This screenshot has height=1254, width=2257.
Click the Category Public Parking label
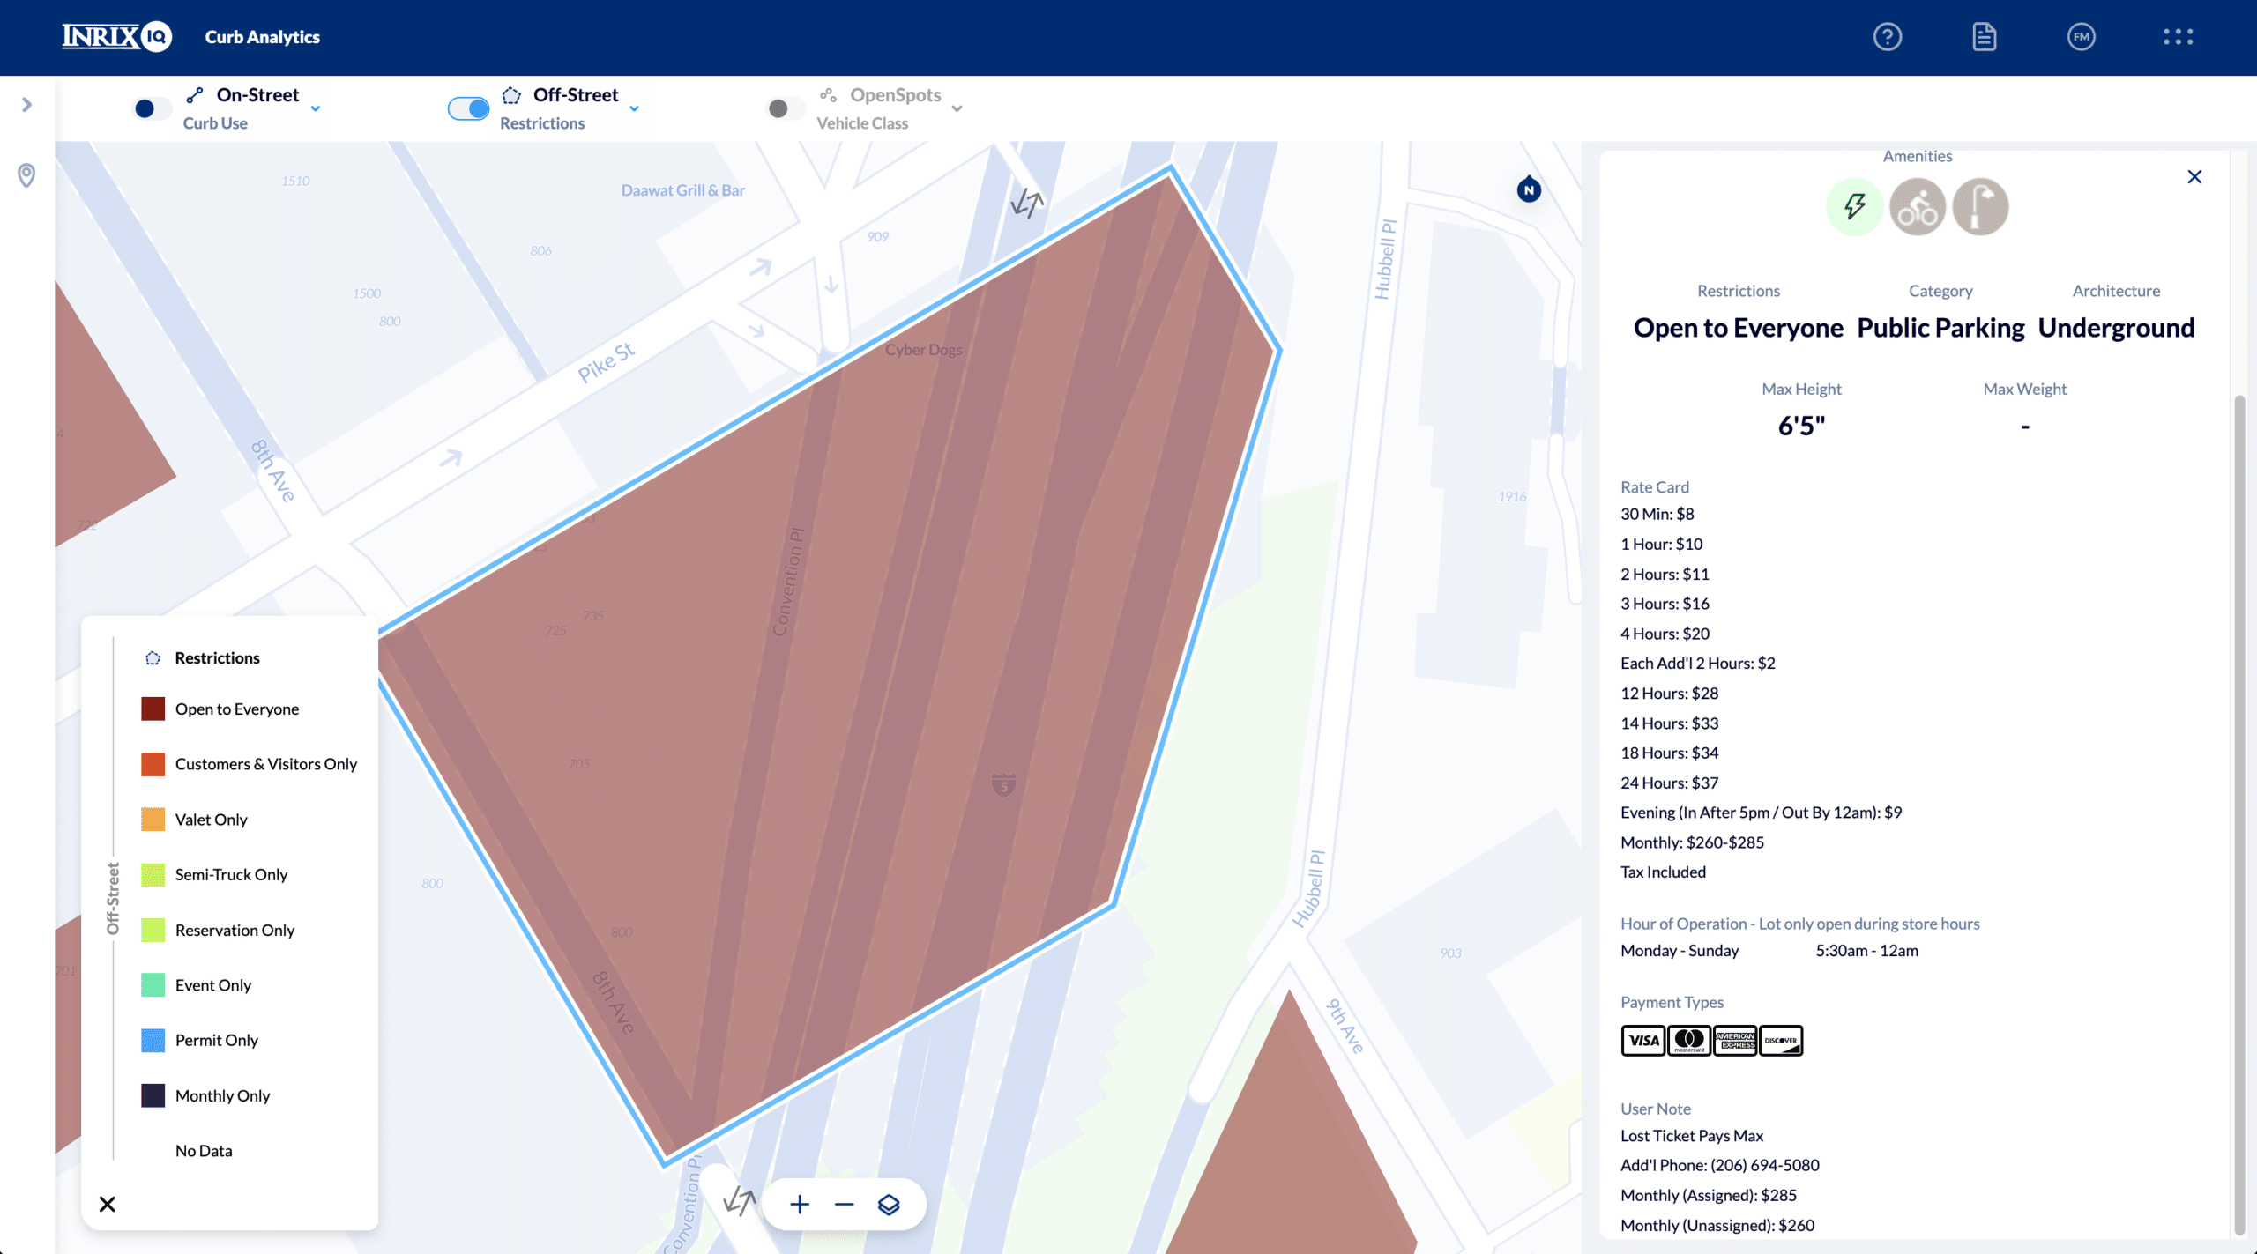(1940, 326)
